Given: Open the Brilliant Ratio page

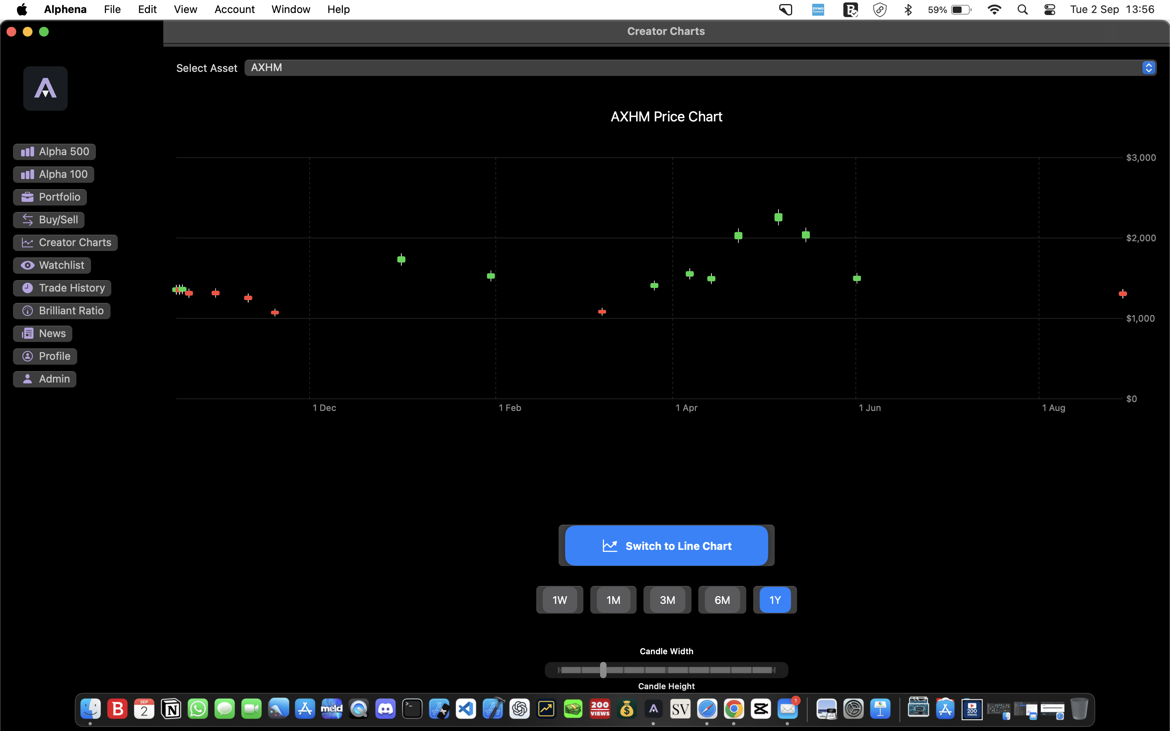Looking at the screenshot, I should 61,310.
